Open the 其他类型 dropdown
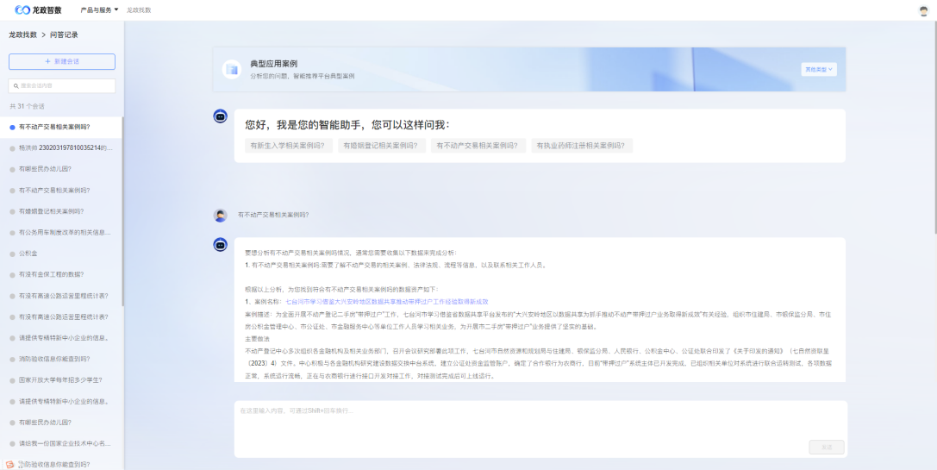Viewport: 937px width, 470px height. pyautogui.click(x=818, y=69)
